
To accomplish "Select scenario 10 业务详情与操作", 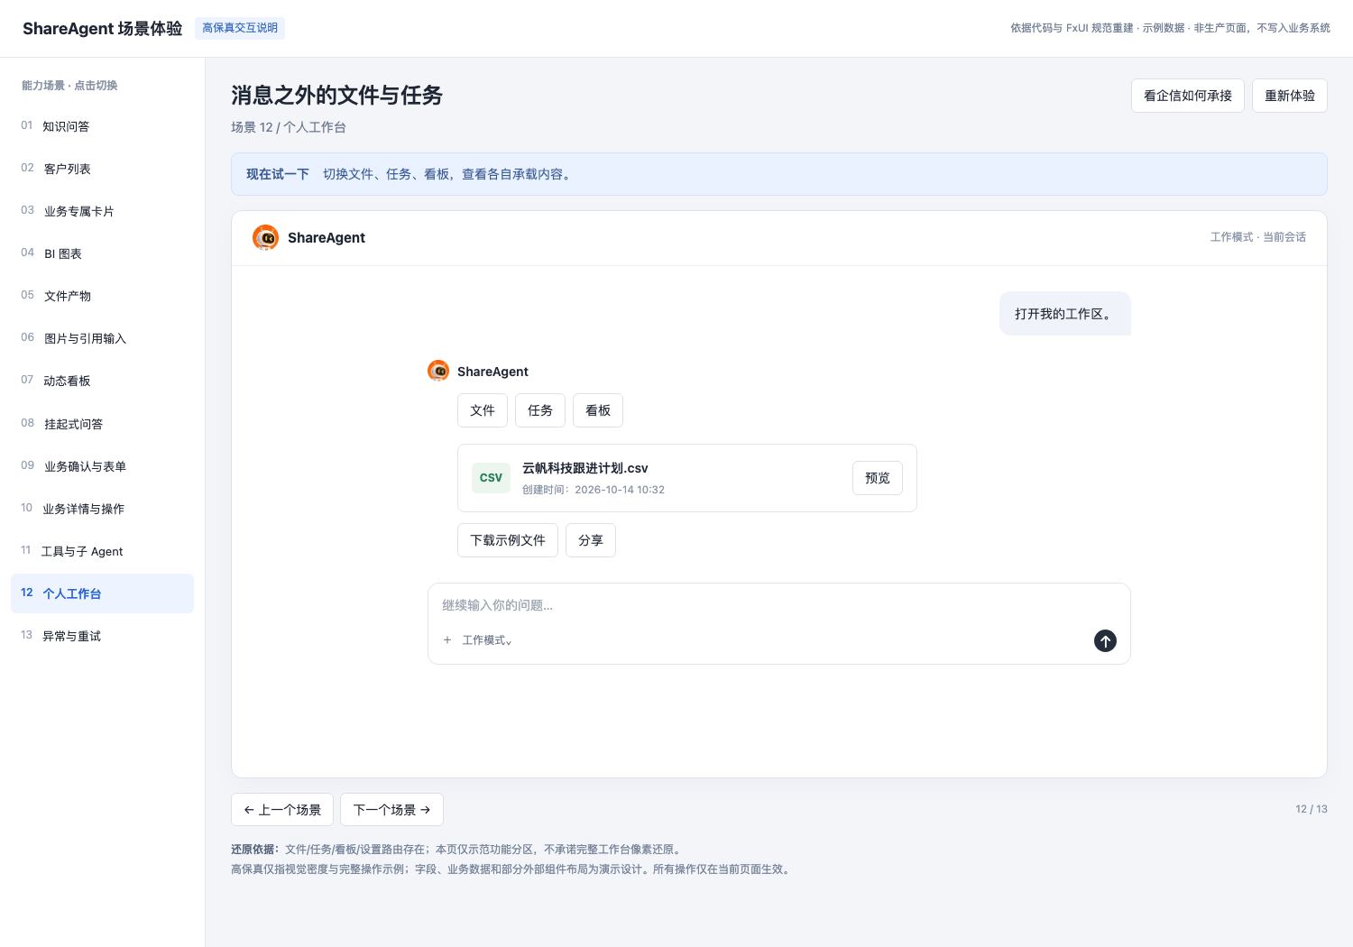I will pos(102,509).
